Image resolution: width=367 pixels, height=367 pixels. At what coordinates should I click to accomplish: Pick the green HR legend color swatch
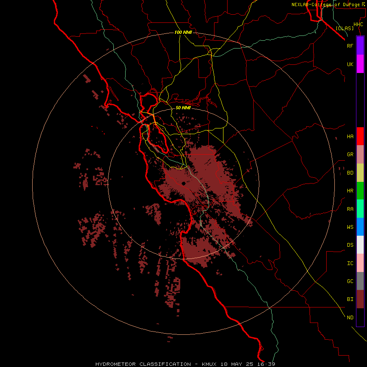click(x=360, y=191)
